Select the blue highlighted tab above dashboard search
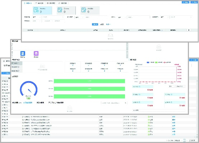Viewport: 199px width, 143px height. pyautogui.click(x=28, y=103)
